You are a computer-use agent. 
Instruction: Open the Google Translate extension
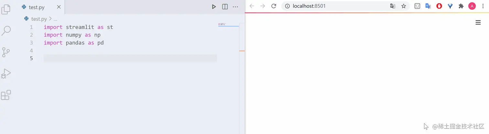pos(428,6)
